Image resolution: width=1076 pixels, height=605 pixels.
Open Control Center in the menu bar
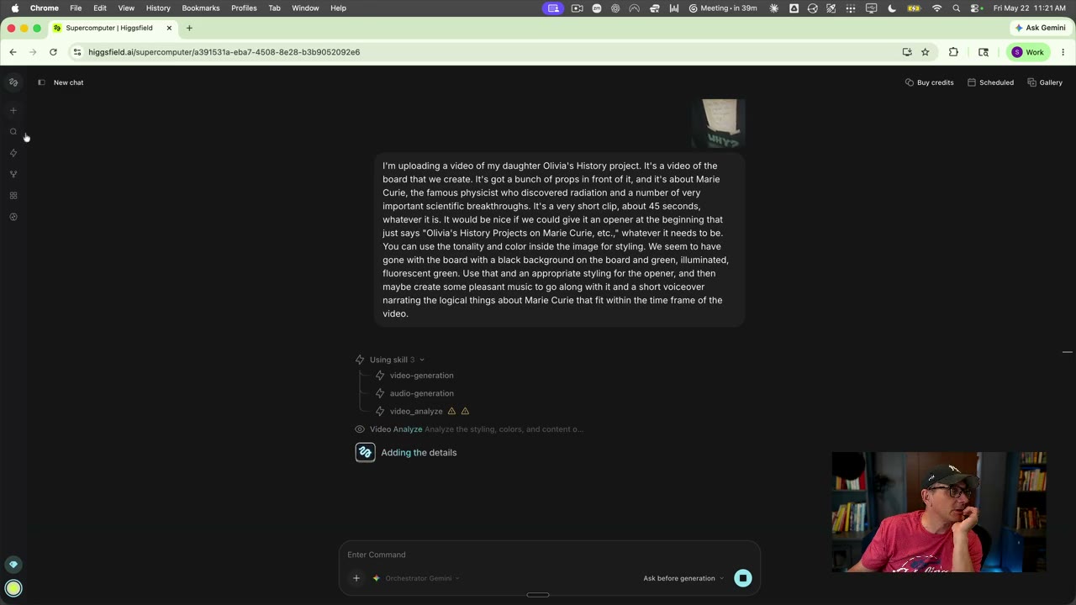click(x=976, y=8)
